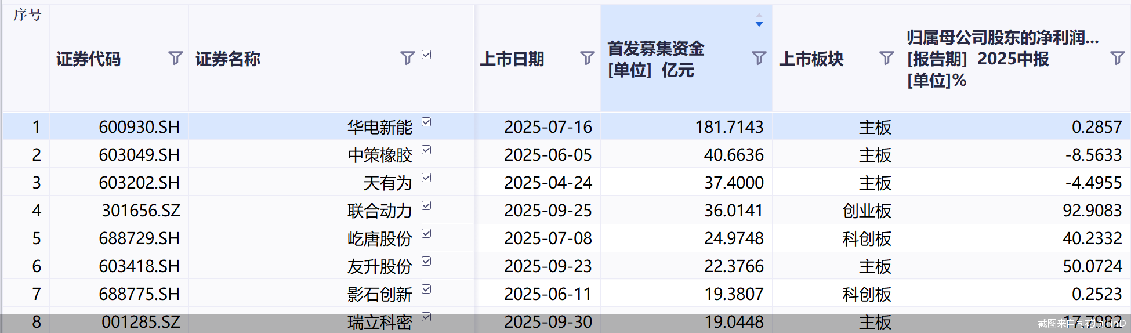Select listing date cell 2025-09-25
Screen dimensions: 1131x333
548,211
